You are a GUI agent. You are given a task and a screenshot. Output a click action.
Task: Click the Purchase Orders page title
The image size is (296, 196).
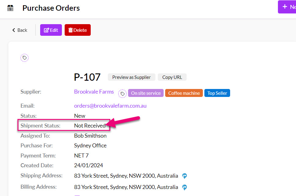point(51,8)
